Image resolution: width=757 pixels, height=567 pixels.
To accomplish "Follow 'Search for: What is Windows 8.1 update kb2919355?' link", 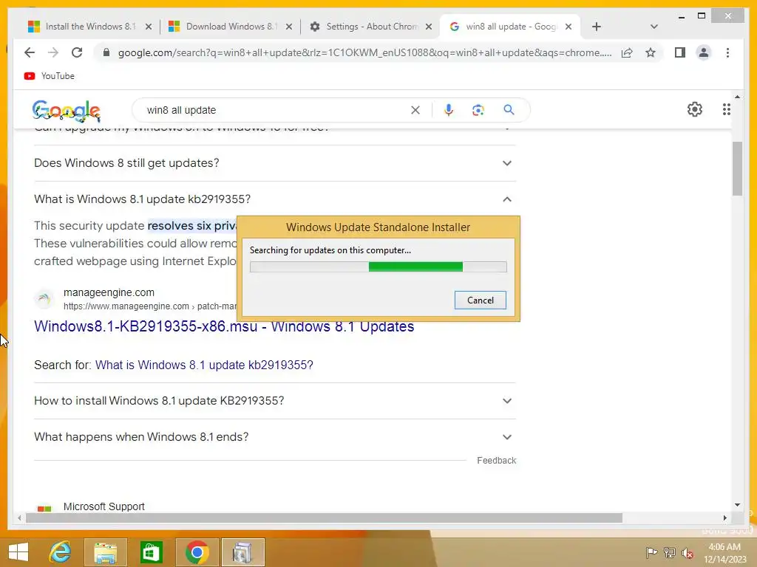I will pyautogui.click(x=204, y=365).
